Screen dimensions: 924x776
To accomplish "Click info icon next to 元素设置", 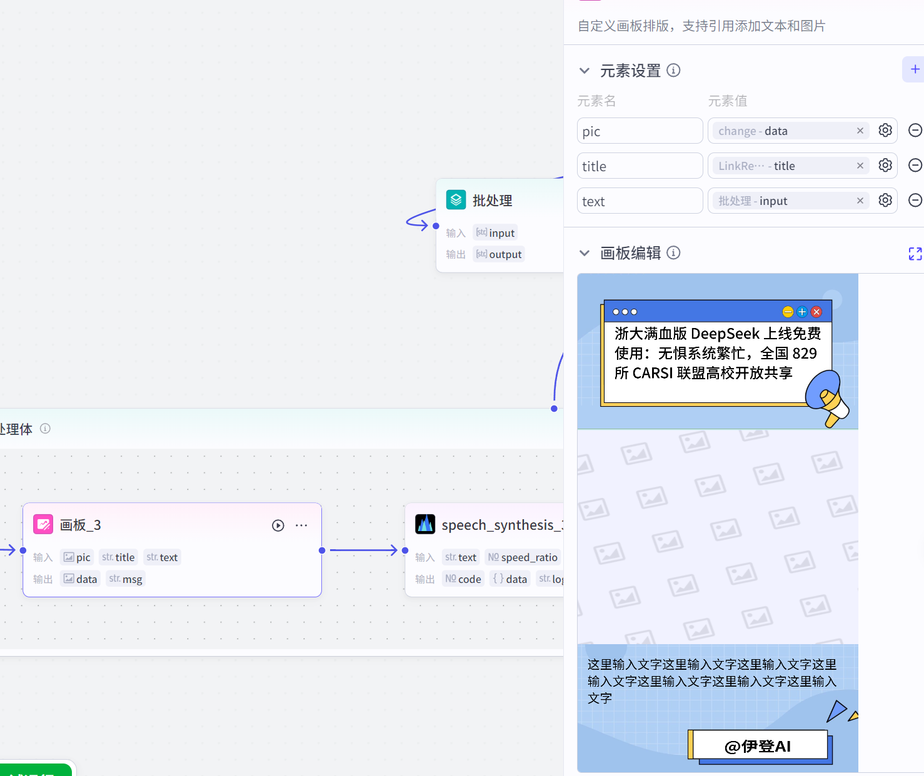I will point(673,70).
